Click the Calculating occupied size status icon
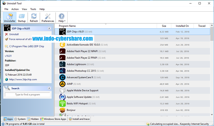Screen dimensions: 214x126 (148, 124)
